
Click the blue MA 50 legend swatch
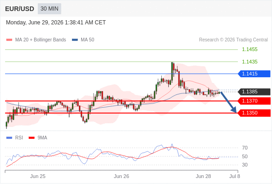[x=75, y=40]
